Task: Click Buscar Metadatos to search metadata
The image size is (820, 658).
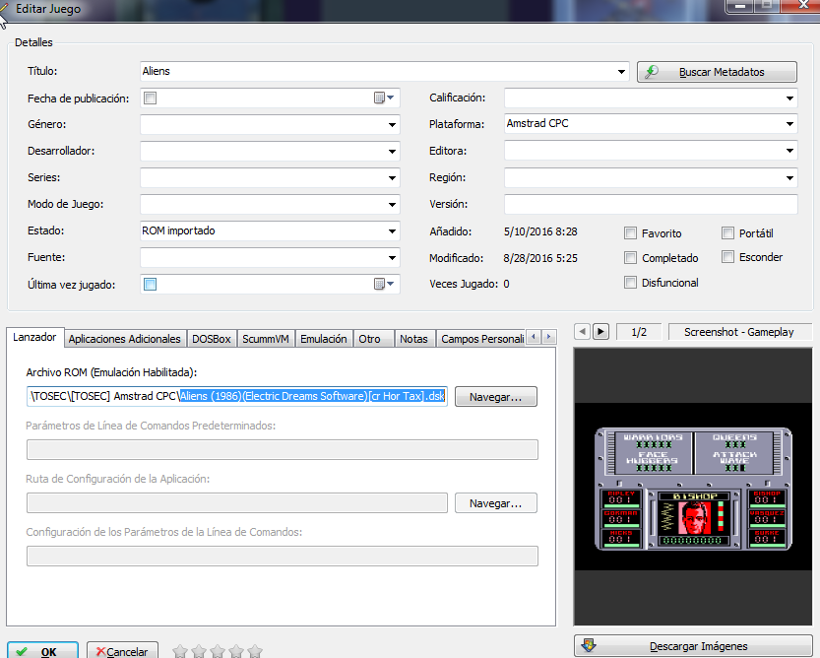Action: [716, 72]
